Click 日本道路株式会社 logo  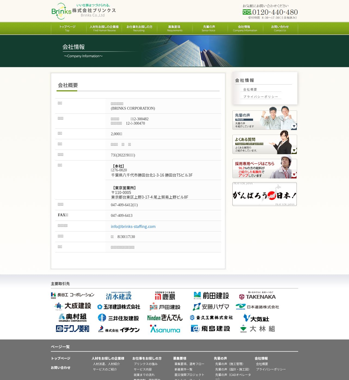(257, 307)
